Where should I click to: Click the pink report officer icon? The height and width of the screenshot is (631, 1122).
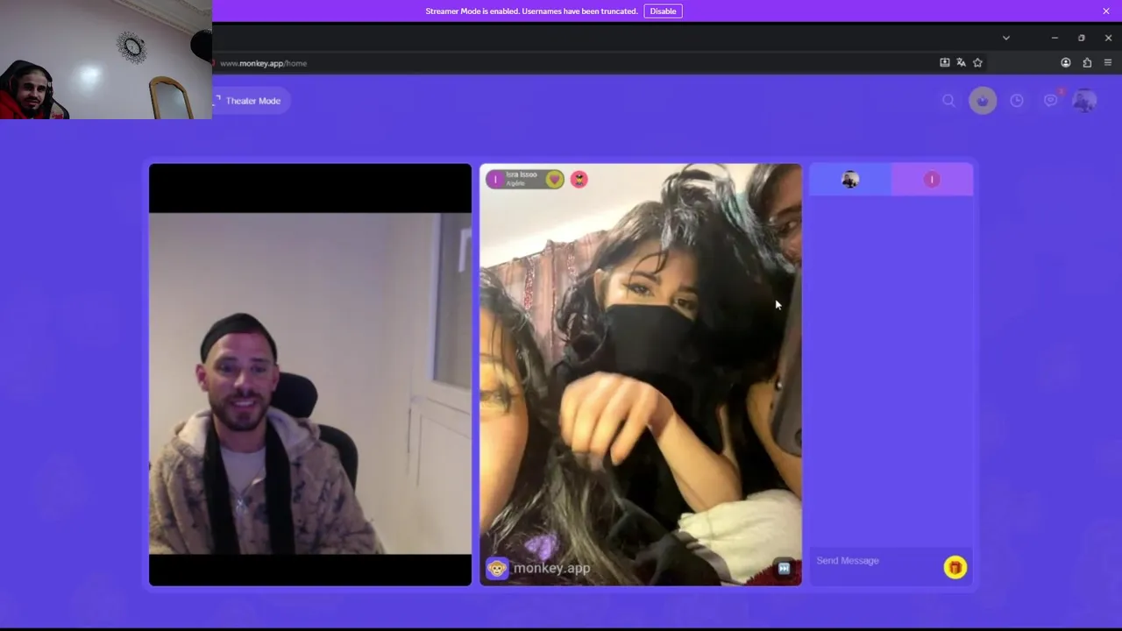point(579,179)
